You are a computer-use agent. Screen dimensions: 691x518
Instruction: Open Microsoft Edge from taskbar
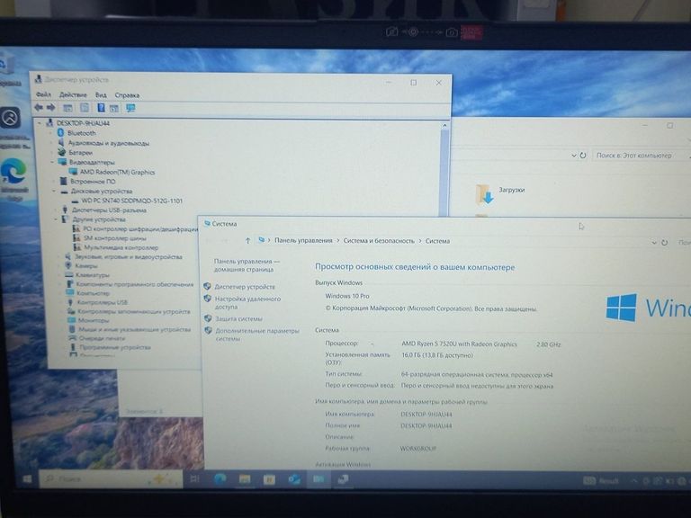coord(220,479)
